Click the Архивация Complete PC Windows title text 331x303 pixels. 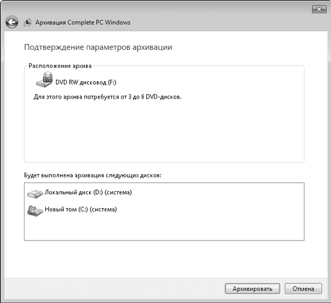pyautogui.click(x=83, y=22)
